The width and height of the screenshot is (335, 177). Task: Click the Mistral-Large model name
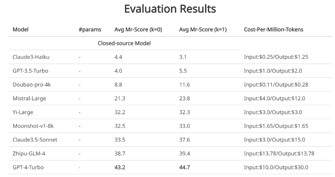pyautogui.click(x=29, y=98)
